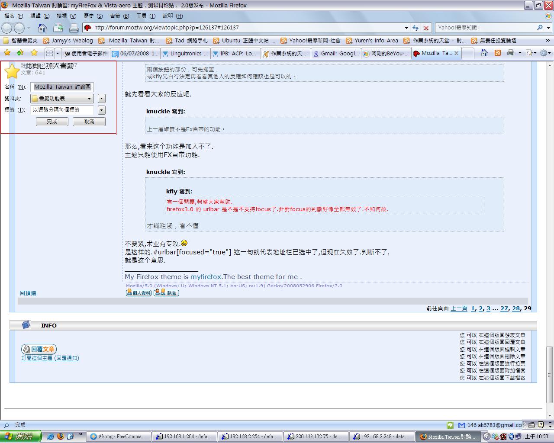Screen dimensions: 554x443
Task: Open the 歷史 (S) menu
Action: [93, 16]
